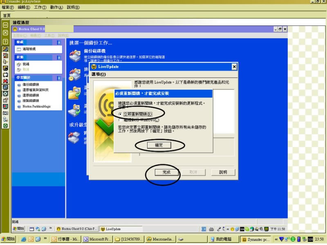Click the black 320 icon in host system tray
Image resolution: width=327 pixels, height=245 pixels.
click(310, 239)
